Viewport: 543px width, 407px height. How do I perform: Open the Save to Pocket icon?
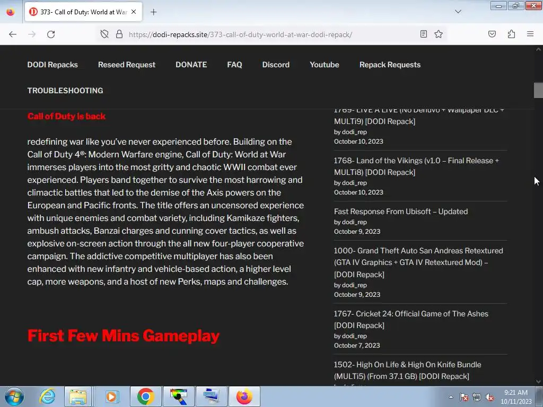point(492,34)
